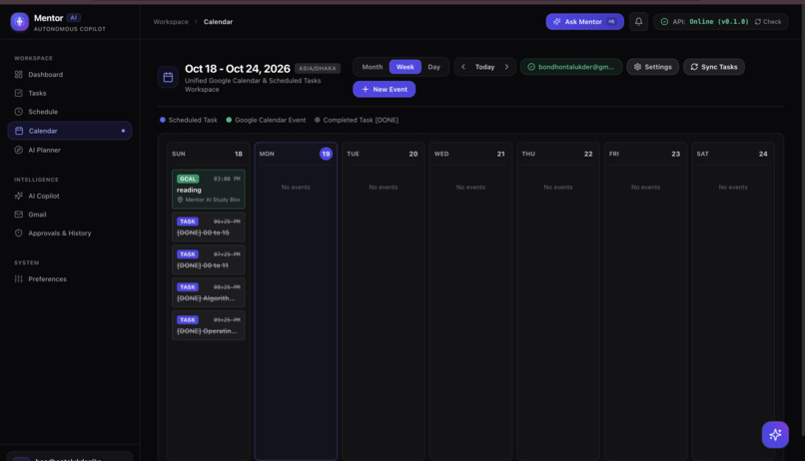This screenshot has height=461, width=805.
Task: Open the GCAL reading event card
Action: [x=209, y=190]
